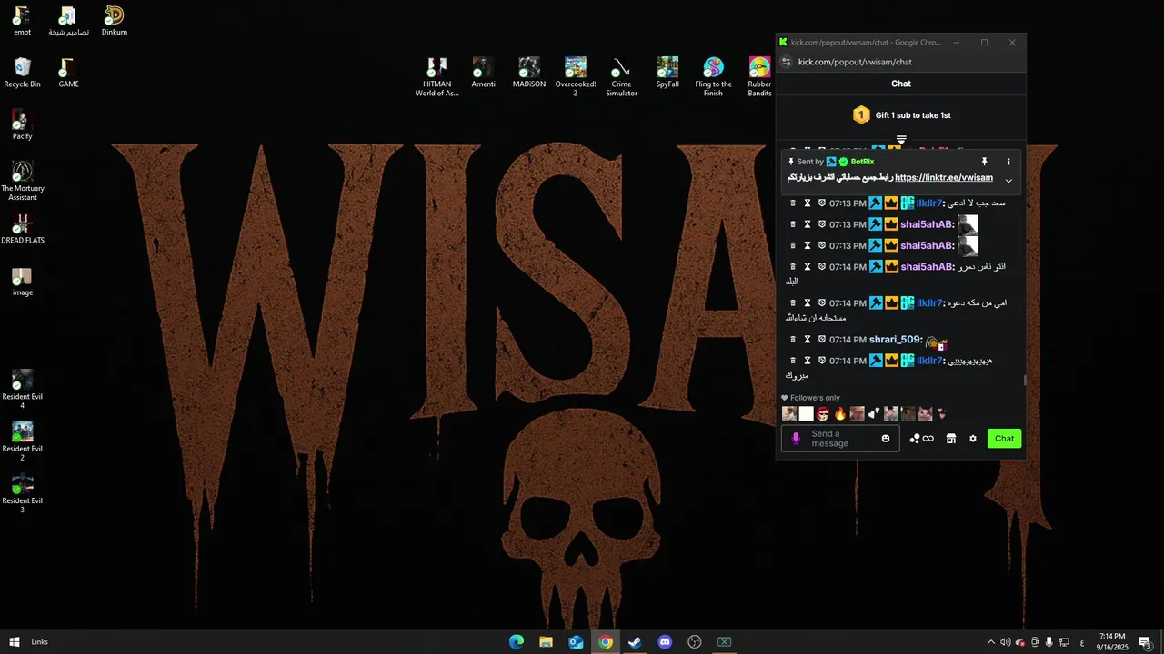Viewport: 1164px width, 654px height.
Task: Click the green Chat send button
Action: pos(1004,439)
